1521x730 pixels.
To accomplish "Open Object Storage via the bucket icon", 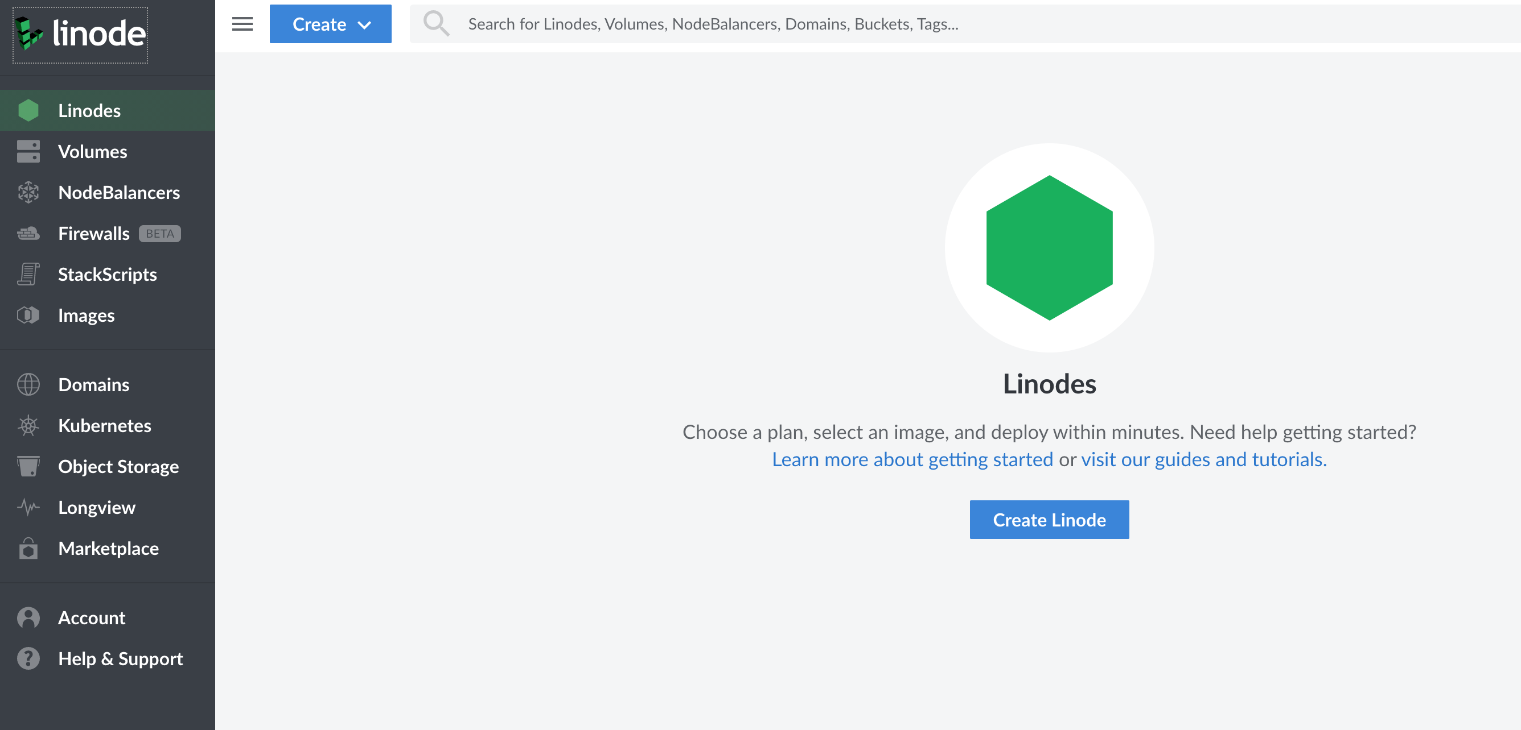I will (x=28, y=466).
